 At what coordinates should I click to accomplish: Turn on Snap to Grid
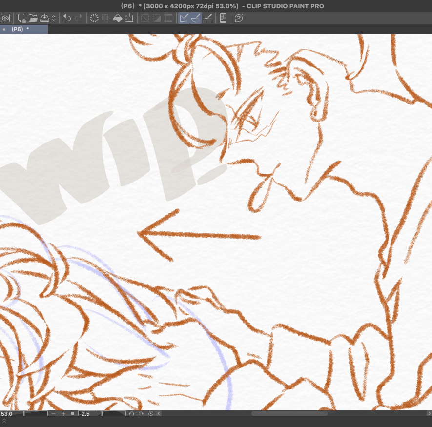pyautogui.click(x=208, y=18)
